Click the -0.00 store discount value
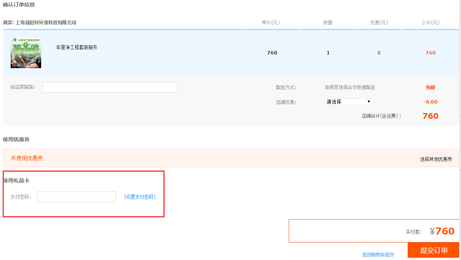The image size is (461, 260). tap(431, 102)
